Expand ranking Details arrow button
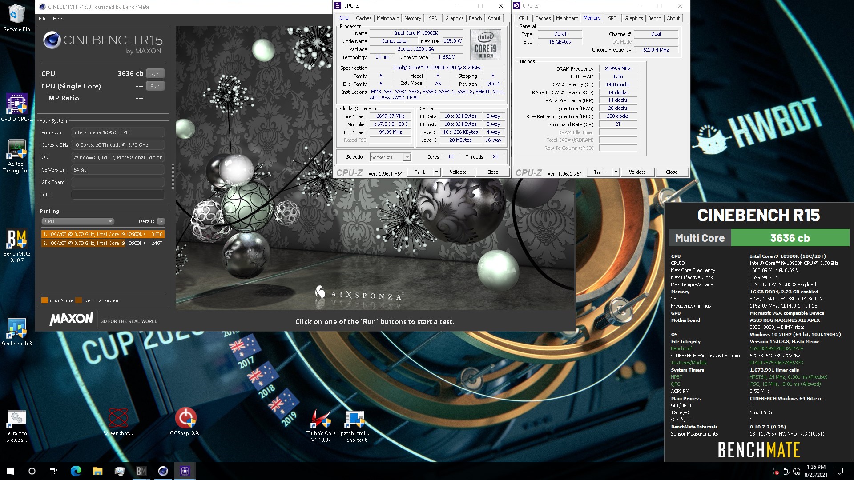The width and height of the screenshot is (854, 480). tap(161, 221)
